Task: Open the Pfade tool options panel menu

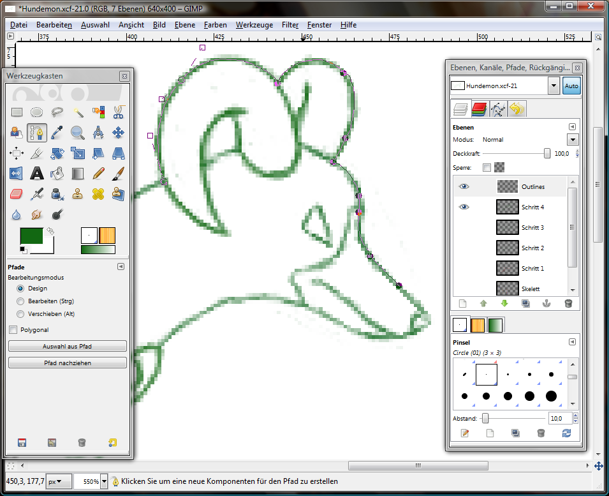Action: [121, 267]
